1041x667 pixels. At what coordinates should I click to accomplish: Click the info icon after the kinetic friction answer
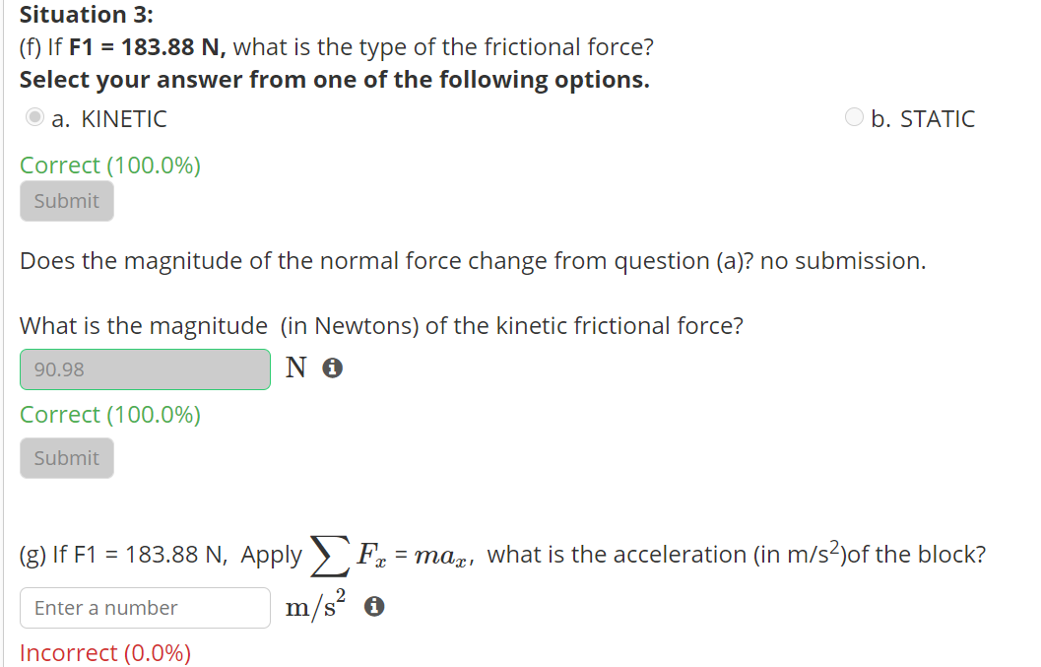tap(332, 367)
